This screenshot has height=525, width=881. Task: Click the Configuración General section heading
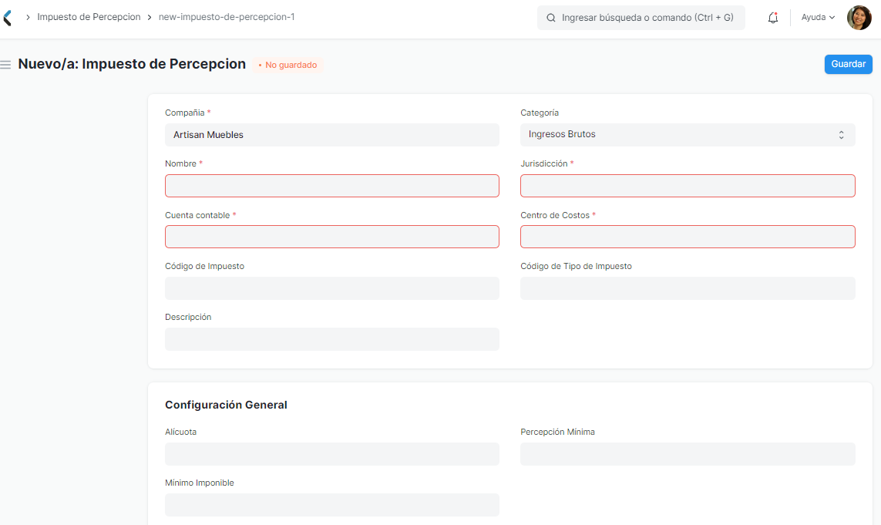click(226, 405)
